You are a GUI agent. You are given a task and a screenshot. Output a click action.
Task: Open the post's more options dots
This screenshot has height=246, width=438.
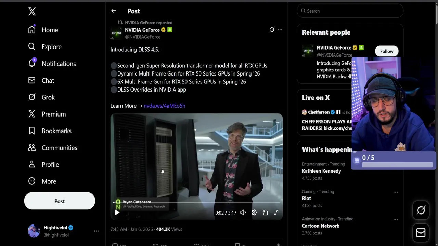click(280, 30)
